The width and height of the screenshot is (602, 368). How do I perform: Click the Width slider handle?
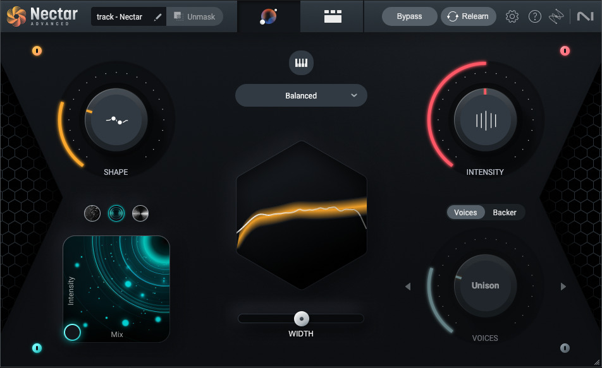tap(302, 319)
